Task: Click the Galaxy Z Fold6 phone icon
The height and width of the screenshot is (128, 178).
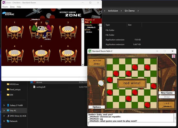Action: tap(8, 105)
